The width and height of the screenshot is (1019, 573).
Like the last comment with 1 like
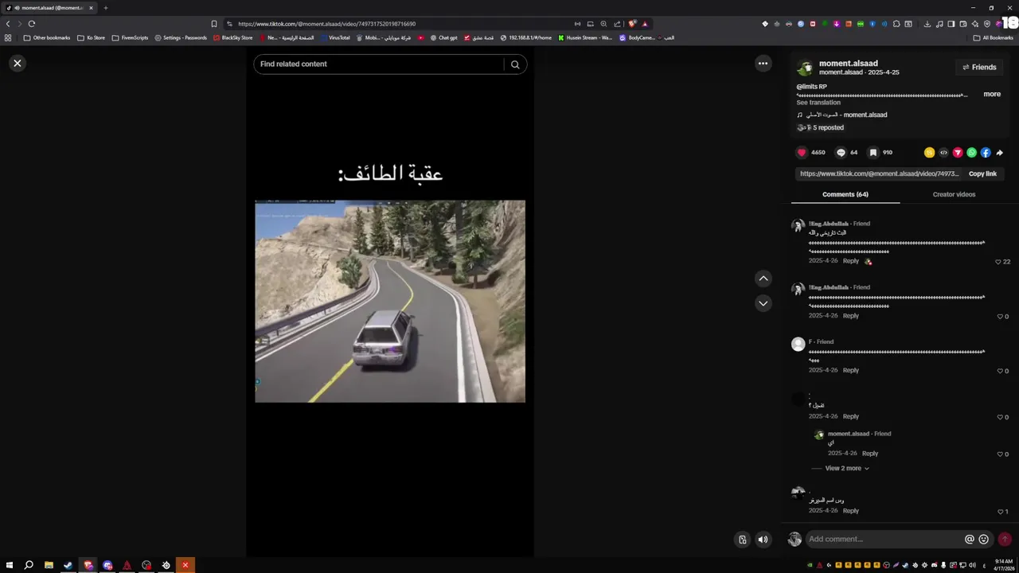pyautogui.click(x=1001, y=512)
